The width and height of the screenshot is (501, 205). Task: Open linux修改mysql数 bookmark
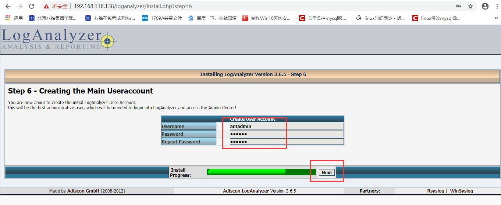[x=436, y=18]
